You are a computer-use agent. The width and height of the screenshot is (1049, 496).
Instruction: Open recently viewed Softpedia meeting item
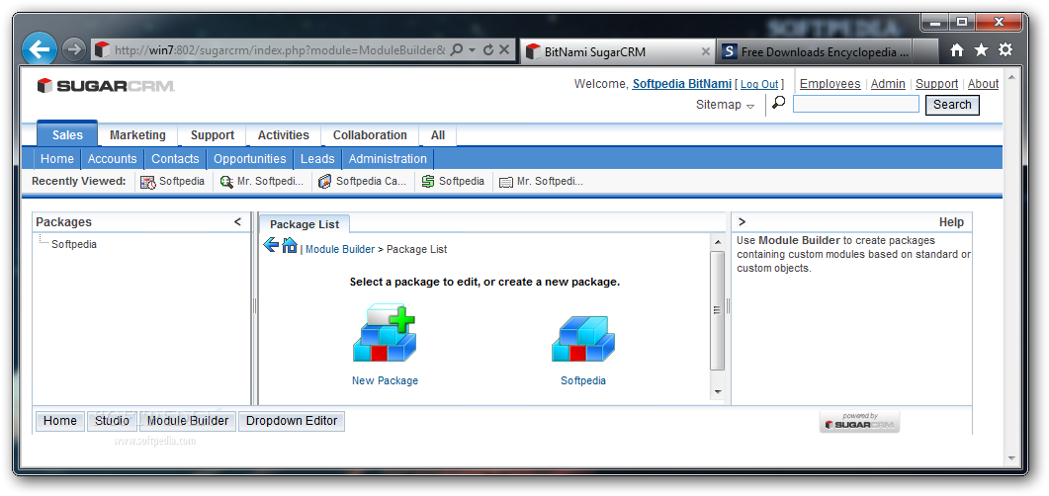tap(173, 181)
